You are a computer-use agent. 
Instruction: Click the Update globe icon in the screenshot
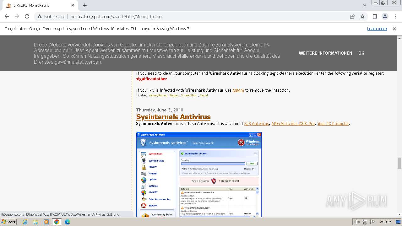(x=144, y=180)
